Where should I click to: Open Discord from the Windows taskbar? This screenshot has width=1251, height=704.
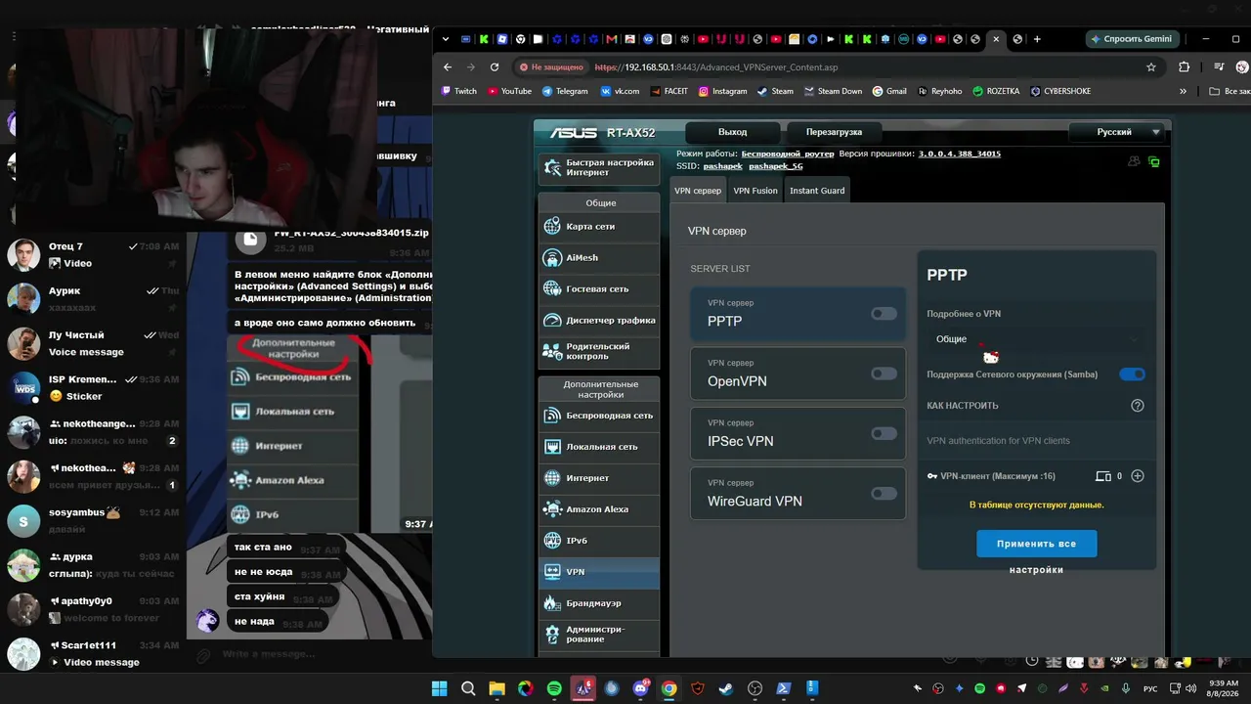coord(641,688)
